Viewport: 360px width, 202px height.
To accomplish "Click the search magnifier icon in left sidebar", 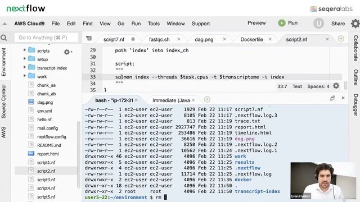I will click(x=4, y=38).
